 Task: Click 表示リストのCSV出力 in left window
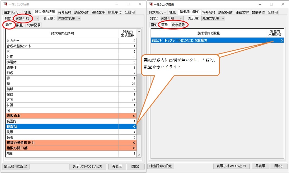[x=87, y=167]
